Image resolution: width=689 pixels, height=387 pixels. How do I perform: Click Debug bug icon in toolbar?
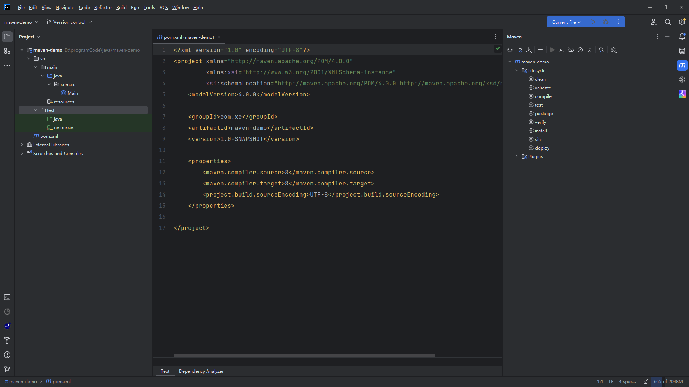[x=606, y=22]
